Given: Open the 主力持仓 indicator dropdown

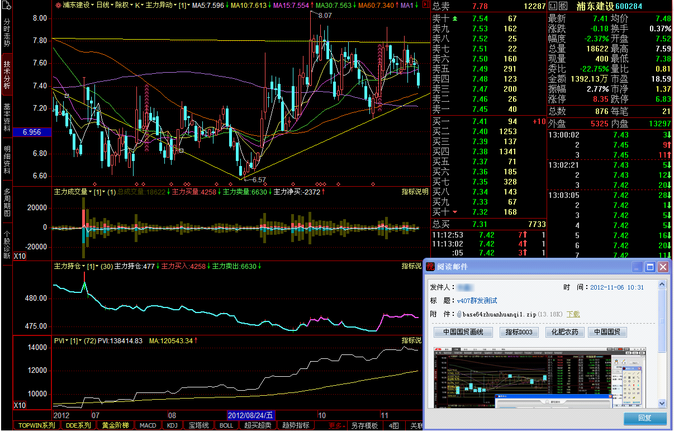Looking at the screenshot, I should click(x=69, y=267).
